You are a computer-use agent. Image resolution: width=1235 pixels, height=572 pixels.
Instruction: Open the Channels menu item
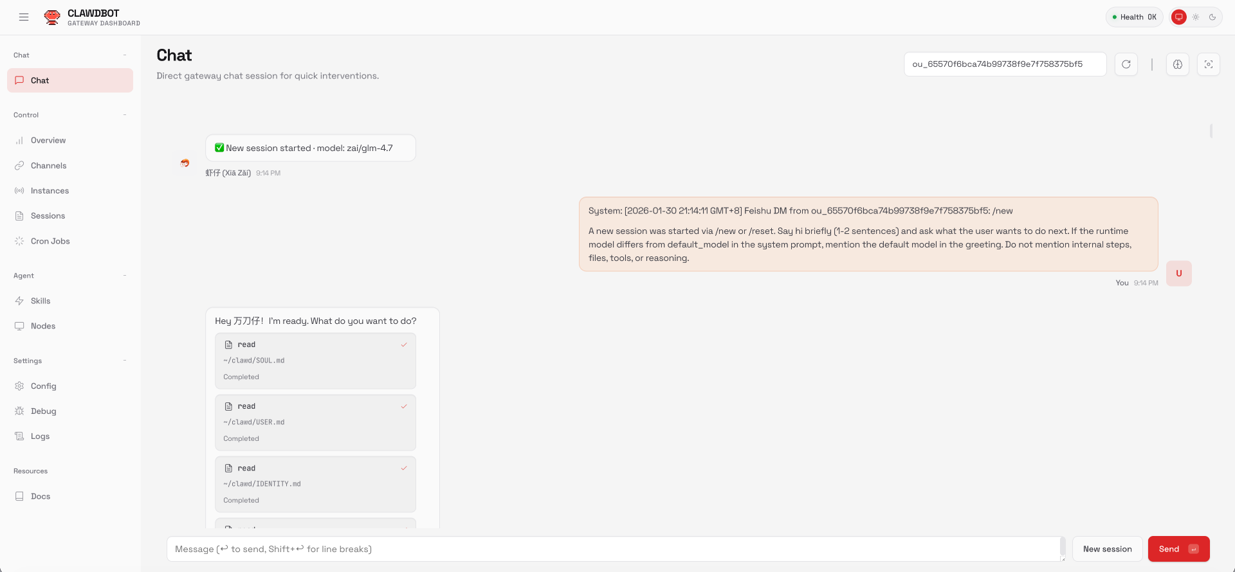(x=48, y=166)
